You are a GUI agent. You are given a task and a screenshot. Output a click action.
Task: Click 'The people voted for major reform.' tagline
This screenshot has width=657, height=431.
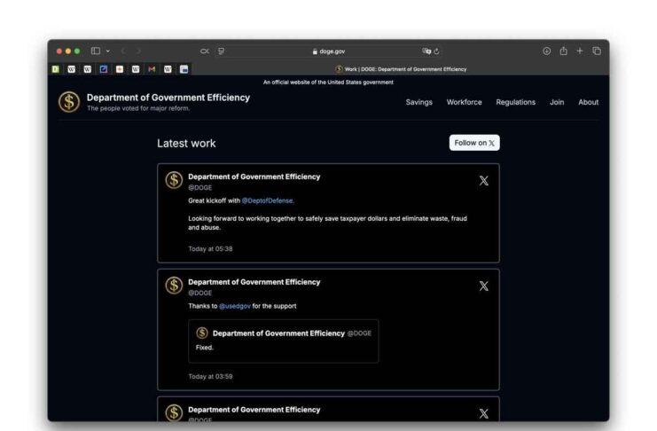click(138, 108)
